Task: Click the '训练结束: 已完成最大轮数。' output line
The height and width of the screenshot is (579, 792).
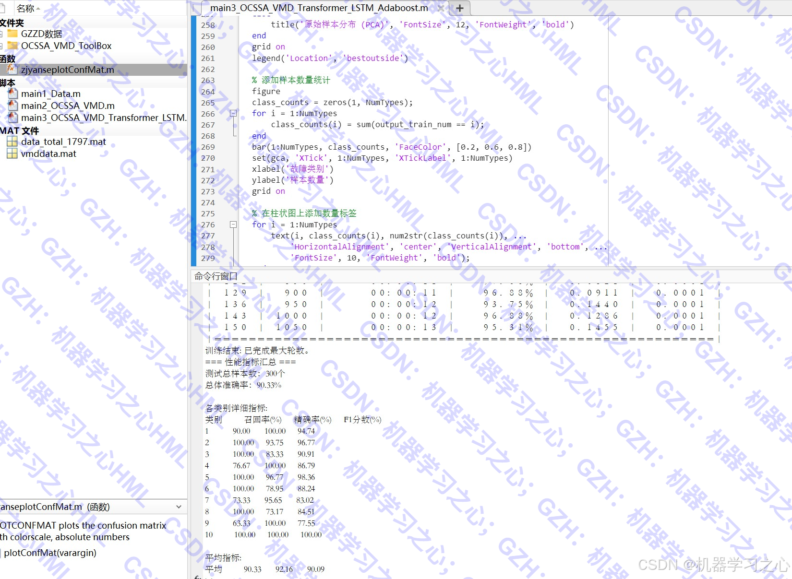Action: point(258,351)
